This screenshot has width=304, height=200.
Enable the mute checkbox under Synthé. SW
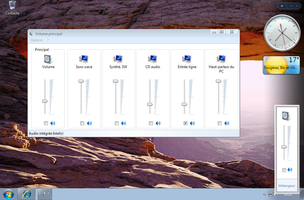[x=116, y=123]
